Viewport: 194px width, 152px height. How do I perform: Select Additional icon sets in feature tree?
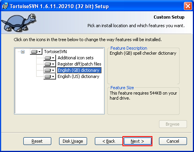pos(75,58)
